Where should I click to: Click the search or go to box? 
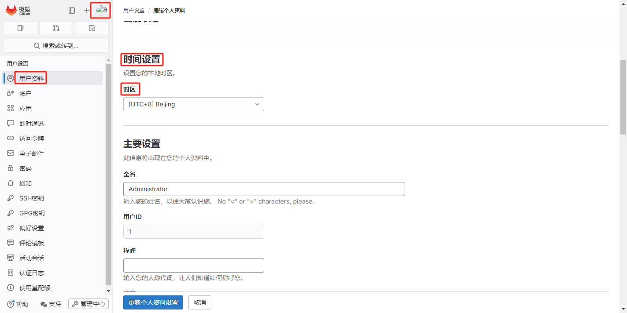coord(56,46)
